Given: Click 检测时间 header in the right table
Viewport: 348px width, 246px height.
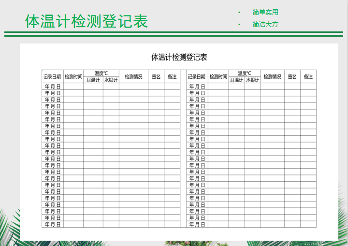Looking at the screenshot, I should pyautogui.click(x=218, y=76).
